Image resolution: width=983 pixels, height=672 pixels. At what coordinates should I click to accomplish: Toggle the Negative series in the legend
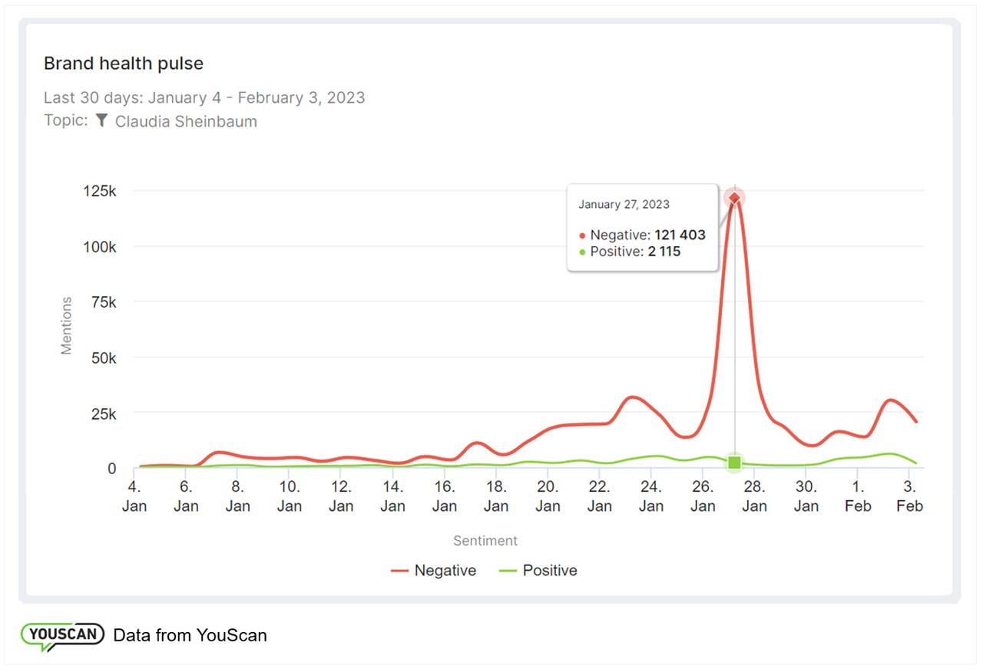[434, 571]
